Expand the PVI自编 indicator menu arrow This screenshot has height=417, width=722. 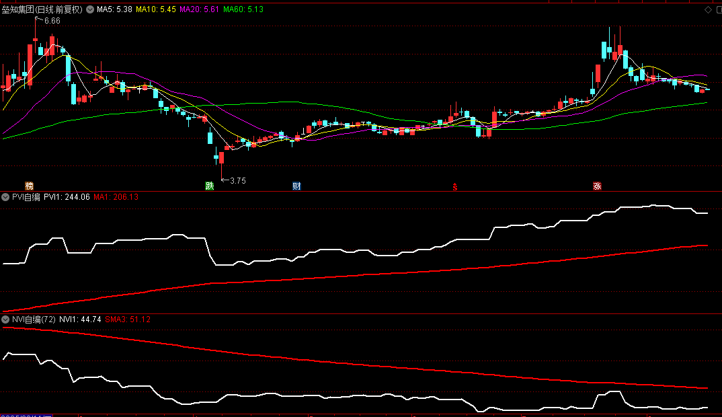pyautogui.click(x=5, y=197)
